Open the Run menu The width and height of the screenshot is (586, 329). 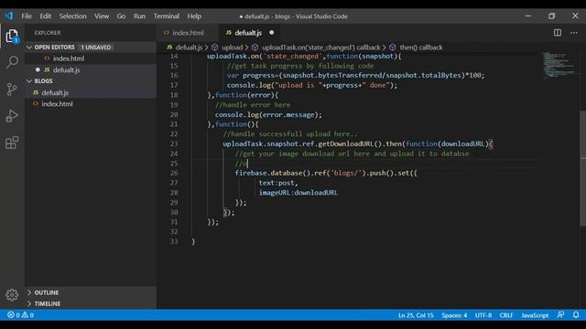(139, 16)
